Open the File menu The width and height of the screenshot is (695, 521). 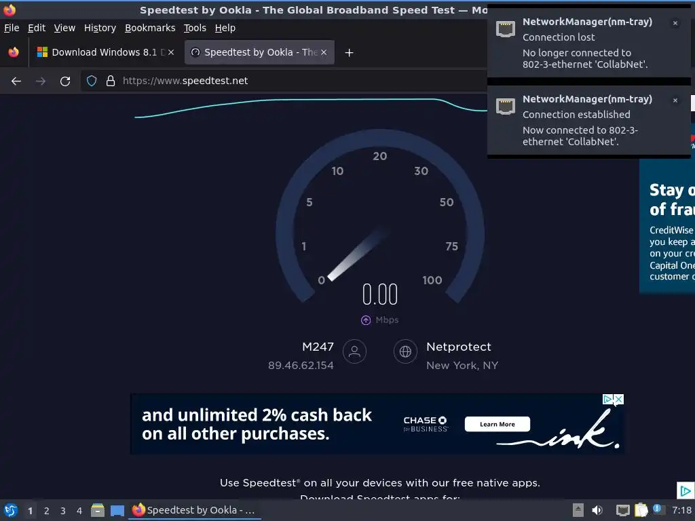click(x=12, y=28)
